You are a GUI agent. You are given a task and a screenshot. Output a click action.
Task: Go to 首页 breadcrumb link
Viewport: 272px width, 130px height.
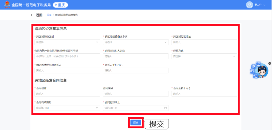point(49,15)
